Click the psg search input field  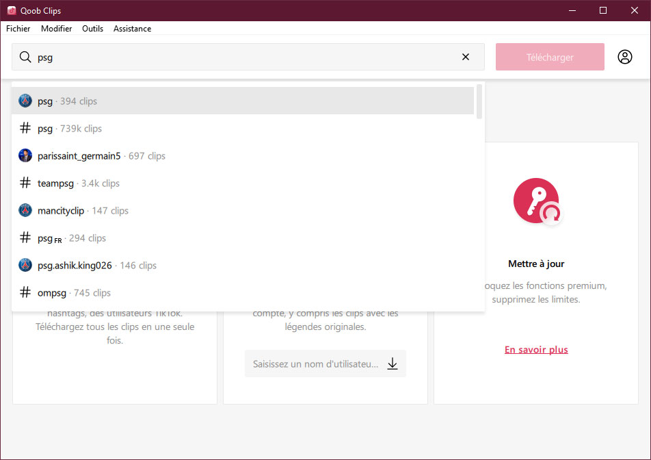[248, 57]
